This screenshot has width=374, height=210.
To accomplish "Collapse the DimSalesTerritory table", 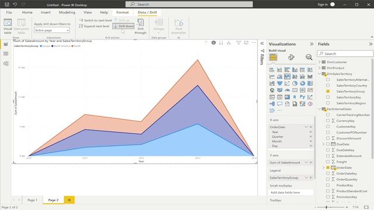I will click(320, 74).
